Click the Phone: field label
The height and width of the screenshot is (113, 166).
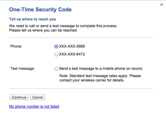16,46
